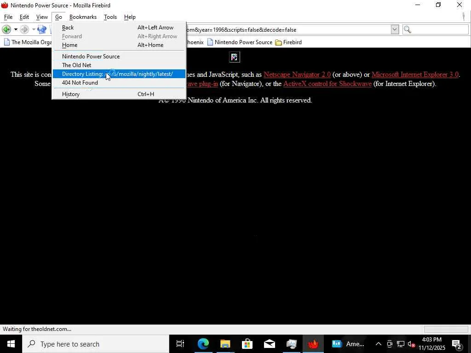Click the broken image placeholder on page
The image size is (471, 353).
234,57
